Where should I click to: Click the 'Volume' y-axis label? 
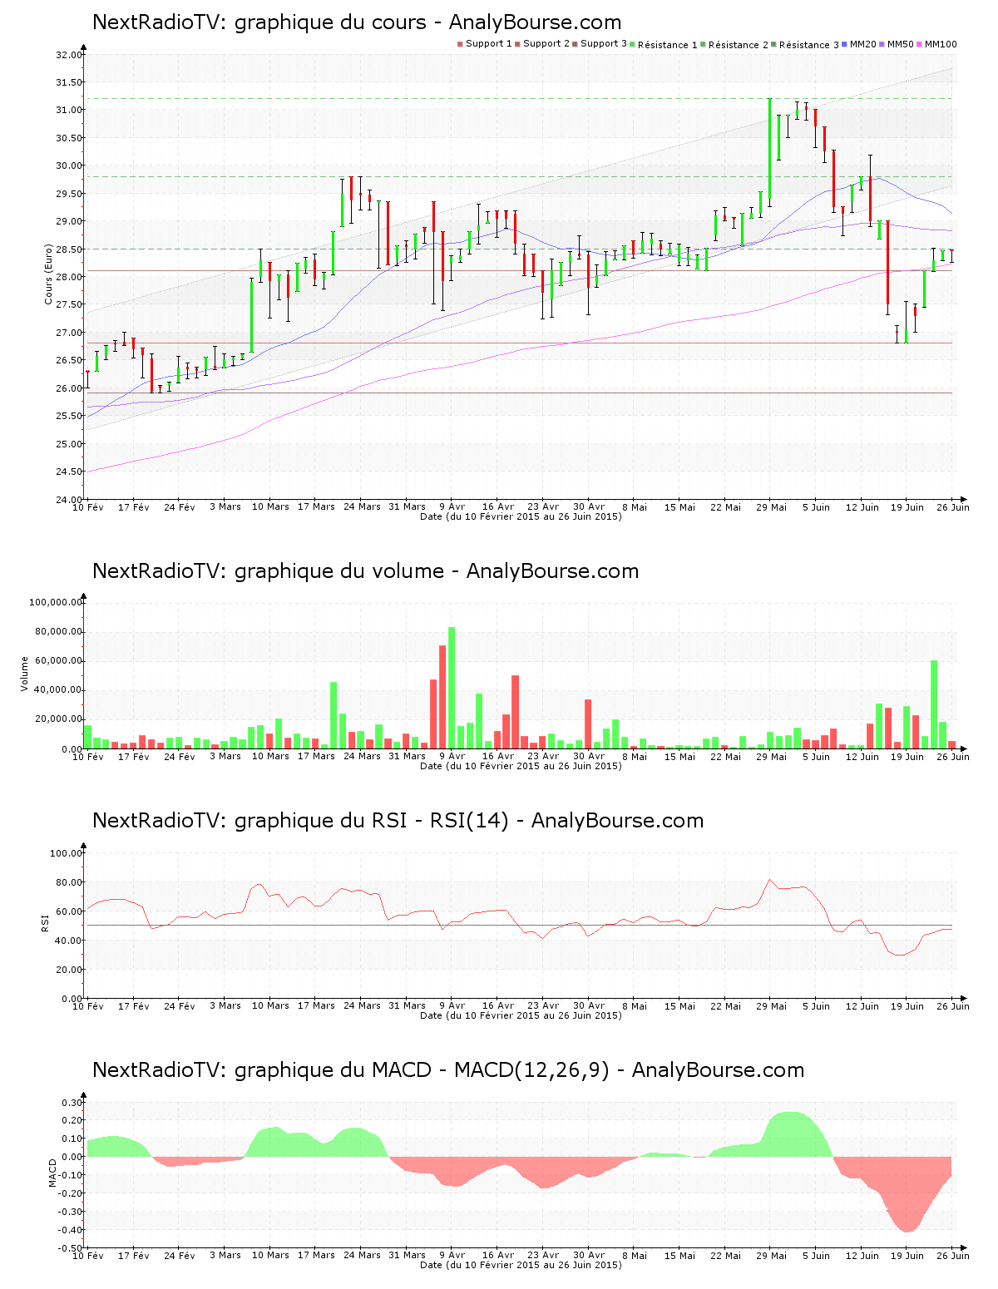24,674
